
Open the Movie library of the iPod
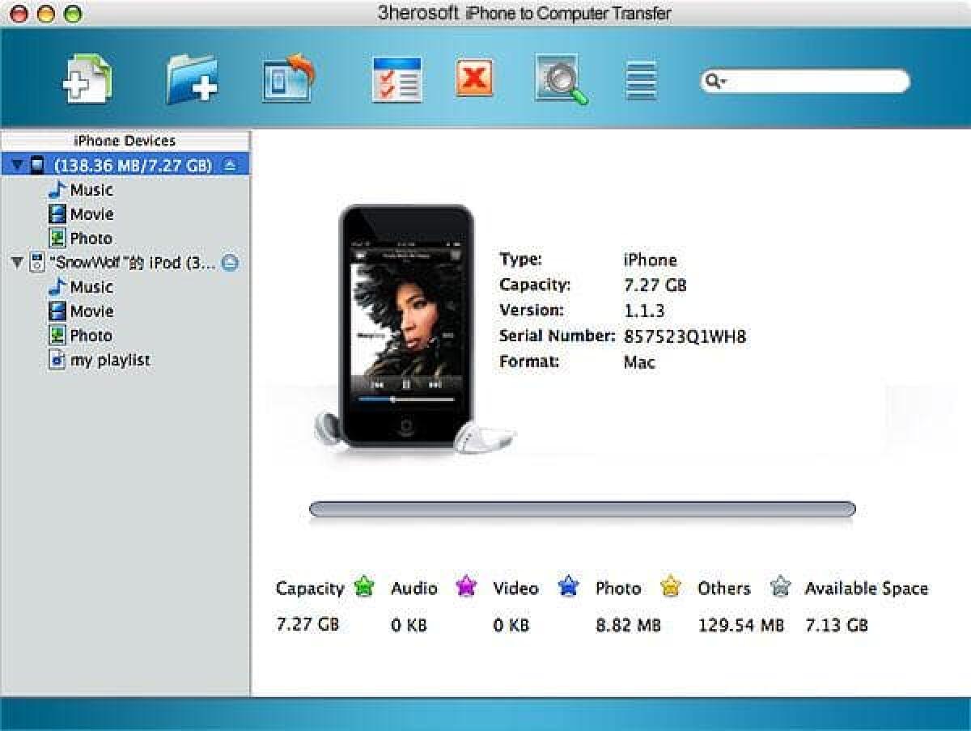[91, 311]
